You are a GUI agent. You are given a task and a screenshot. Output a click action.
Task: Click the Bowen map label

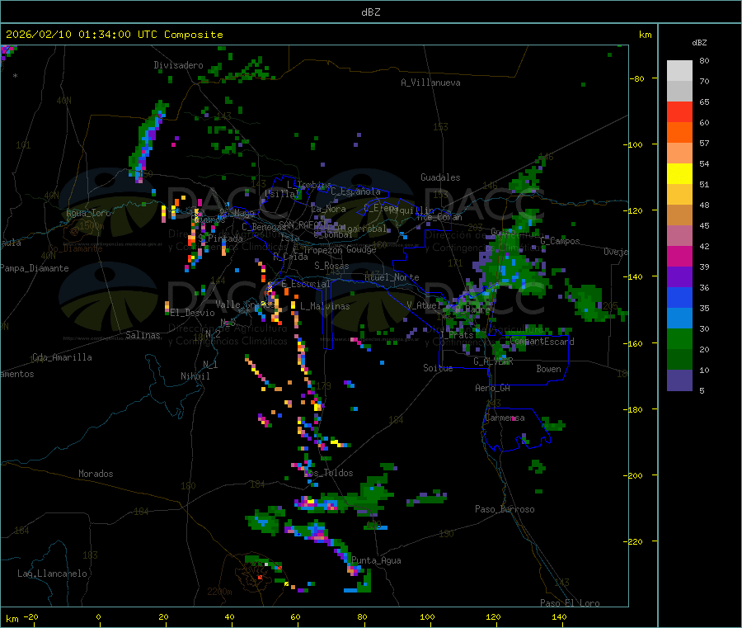click(x=548, y=369)
